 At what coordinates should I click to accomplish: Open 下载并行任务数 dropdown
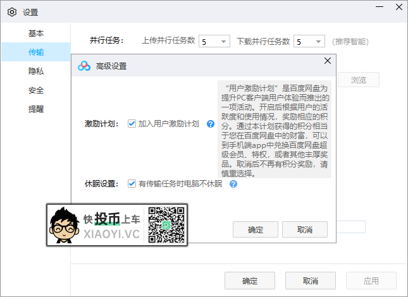pos(309,41)
